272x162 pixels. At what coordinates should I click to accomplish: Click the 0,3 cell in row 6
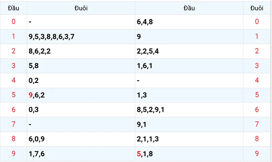click(34, 110)
